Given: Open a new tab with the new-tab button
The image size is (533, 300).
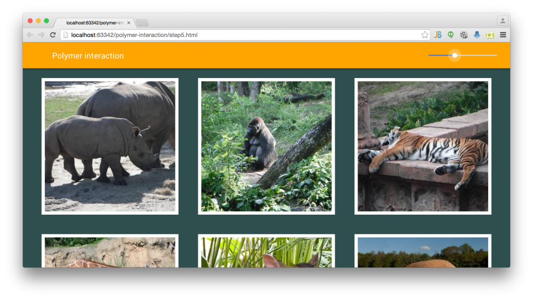Looking at the screenshot, I should 142,23.
